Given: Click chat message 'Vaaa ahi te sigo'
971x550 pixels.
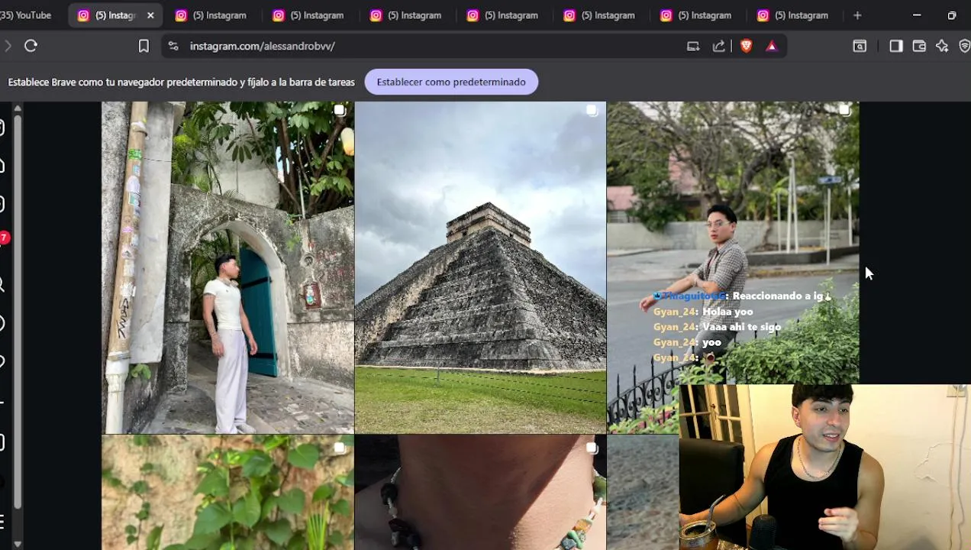Looking at the screenshot, I should tap(741, 327).
